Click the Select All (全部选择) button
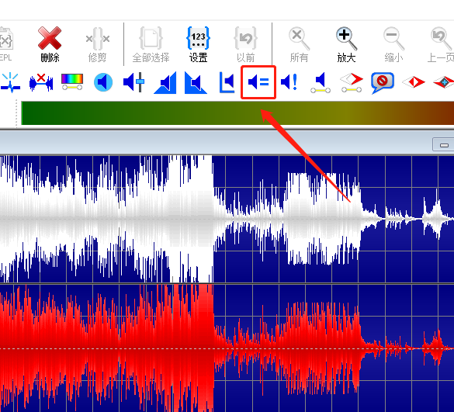The height and width of the screenshot is (412, 454). click(x=151, y=44)
